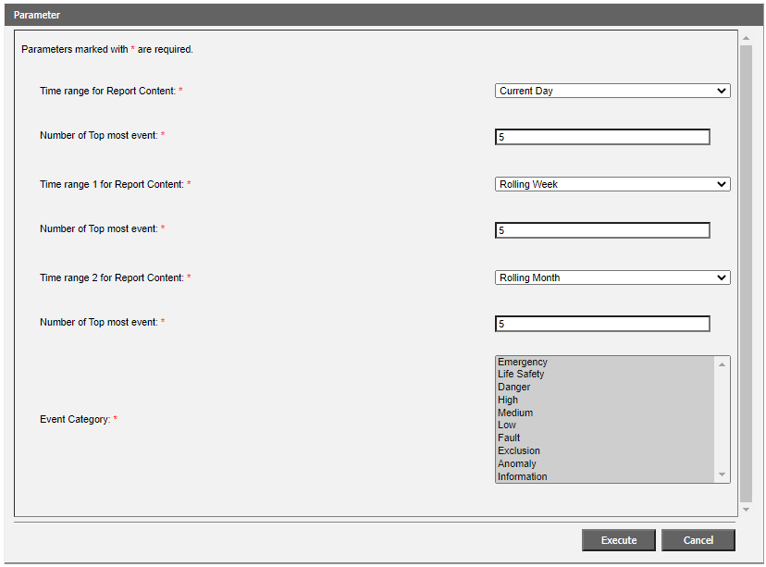This screenshot has width=766, height=567.
Task: Open the Time range 2 Rolling Month dropdown
Action: tap(612, 277)
